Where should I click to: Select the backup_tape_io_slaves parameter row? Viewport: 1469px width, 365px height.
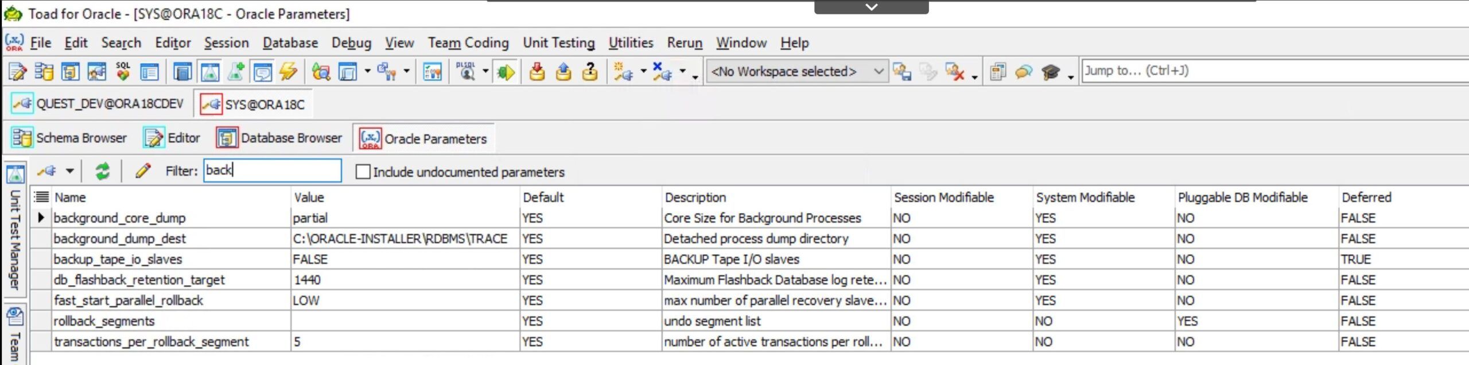point(749,259)
